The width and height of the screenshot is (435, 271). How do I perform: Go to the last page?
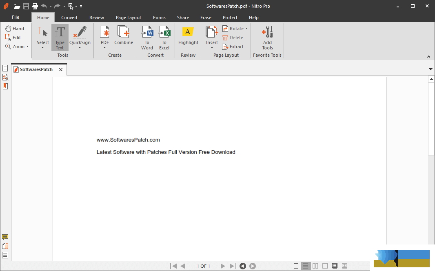tap(233, 266)
